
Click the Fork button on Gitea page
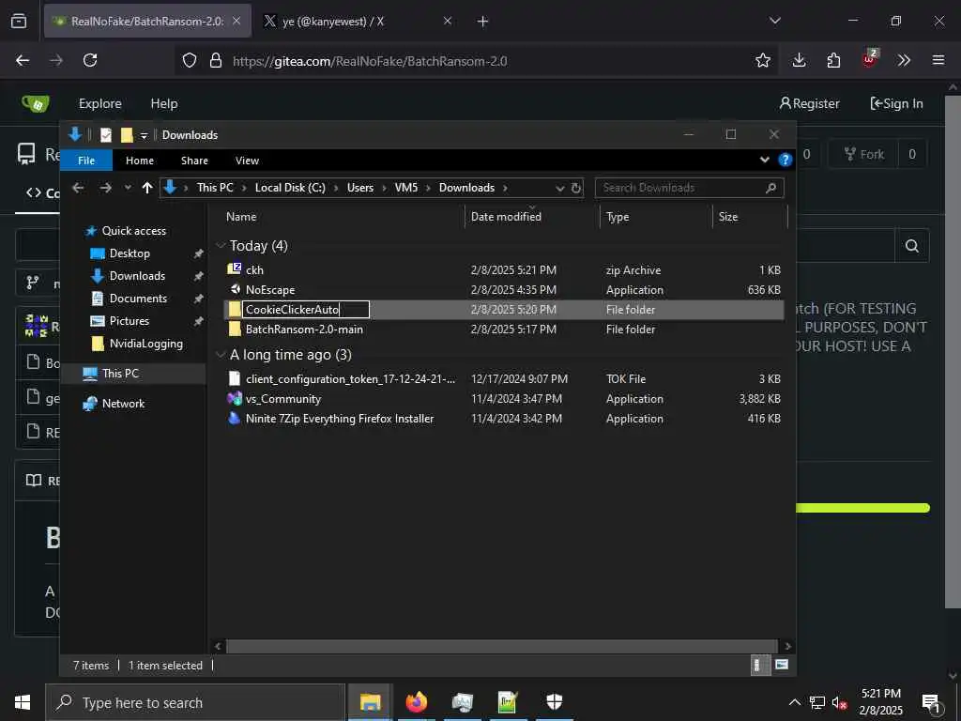click(863, 154)
